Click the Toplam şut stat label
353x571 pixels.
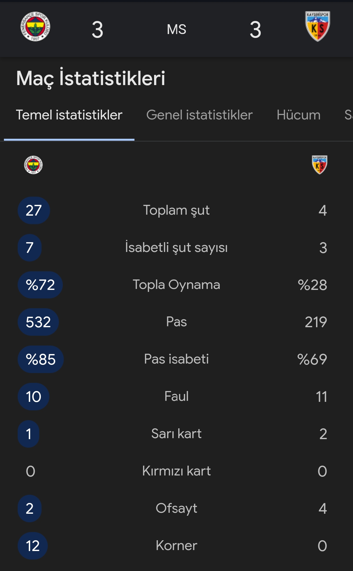[x=176, y=210]
